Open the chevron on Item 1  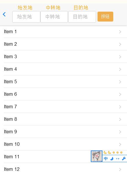pyautogui.click(x=120, y=32)
